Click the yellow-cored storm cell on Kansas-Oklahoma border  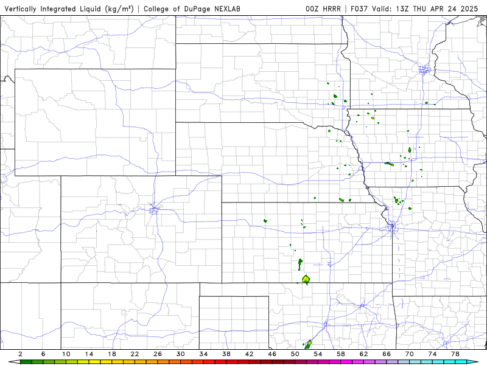(x=306, y=279)
